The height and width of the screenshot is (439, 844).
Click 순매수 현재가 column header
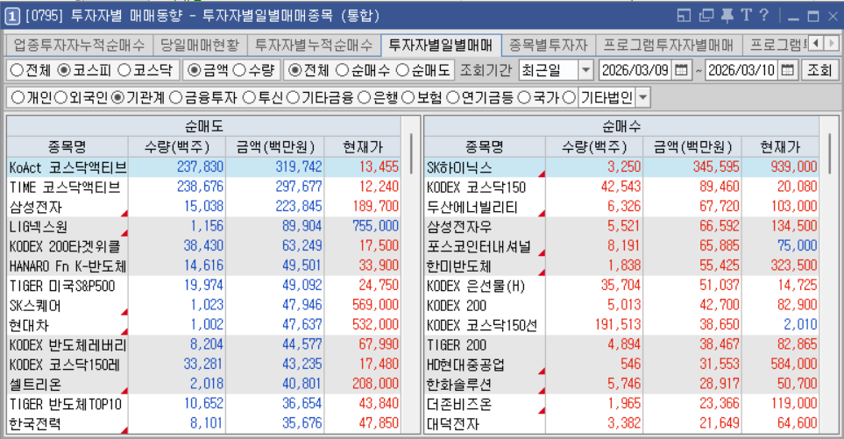pyautogui.click(x=780, y=147)
